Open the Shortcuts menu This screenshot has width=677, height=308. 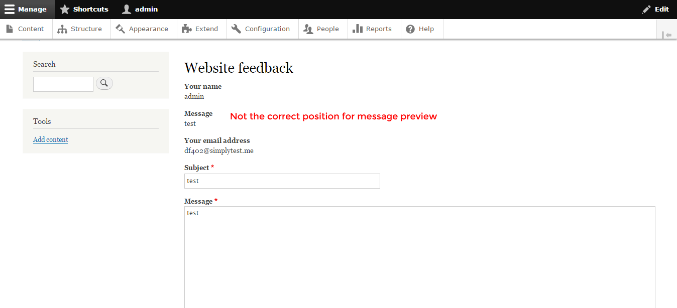coord(84,9)
